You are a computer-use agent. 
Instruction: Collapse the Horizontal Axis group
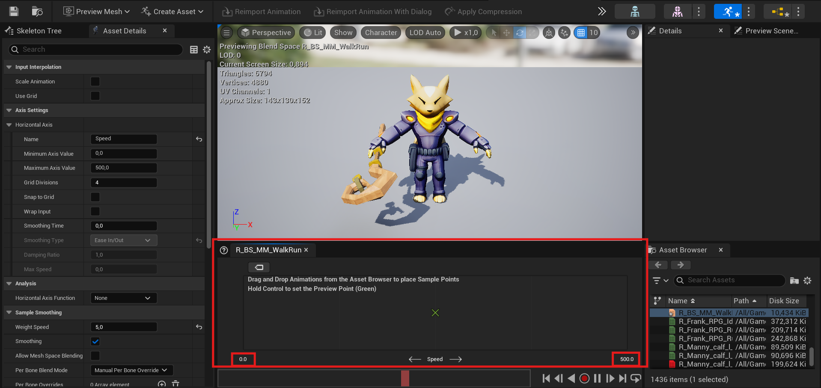[9, 125]
